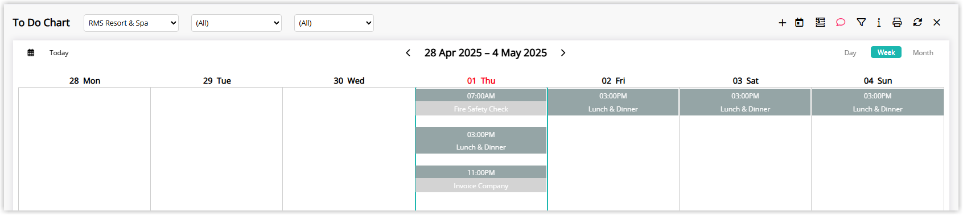Switch to Day view
This screenshot has height=215, width=963.
(850, 53)
